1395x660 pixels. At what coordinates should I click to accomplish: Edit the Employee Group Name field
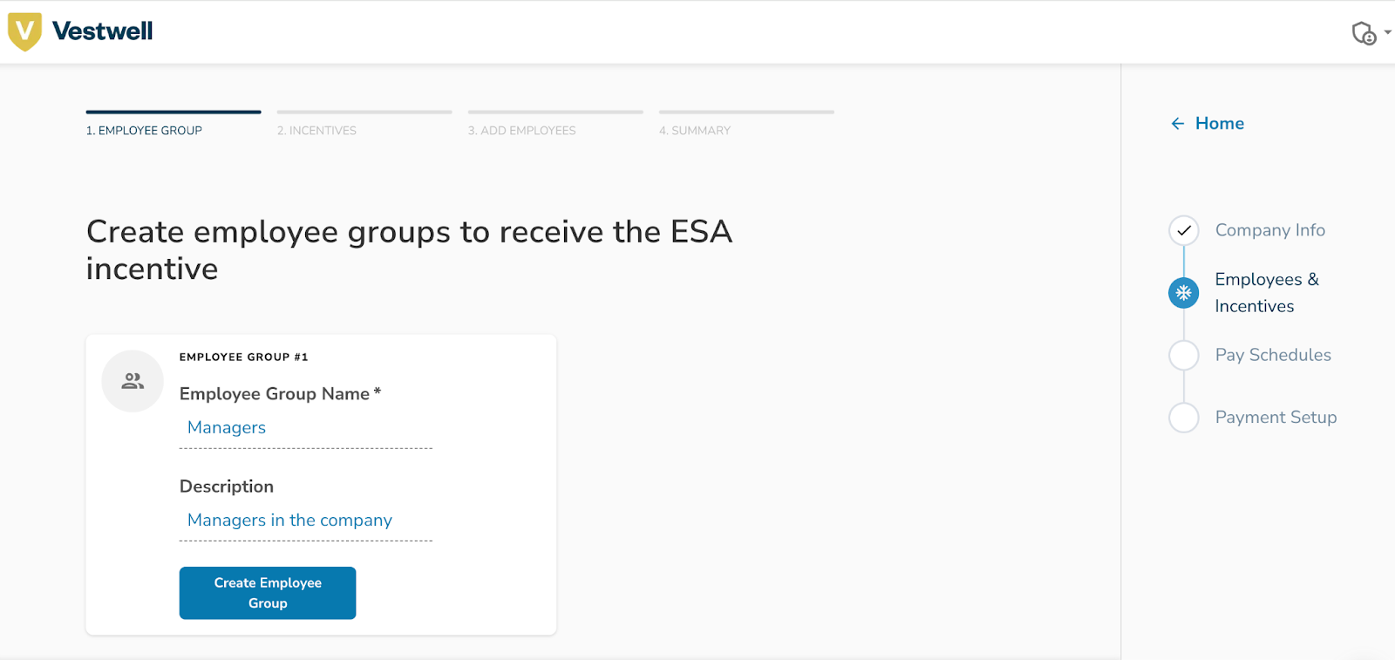pos(305,428)
